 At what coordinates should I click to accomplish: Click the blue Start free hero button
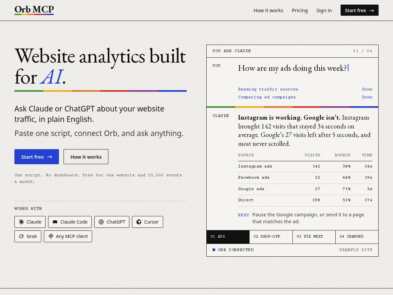37,157
